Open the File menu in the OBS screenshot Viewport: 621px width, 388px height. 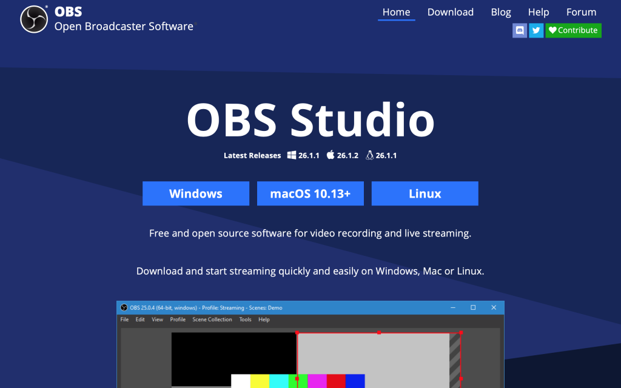coord(124,319)
